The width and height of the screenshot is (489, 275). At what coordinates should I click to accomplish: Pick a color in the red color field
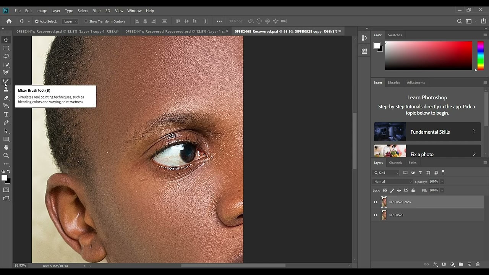point(428,56)
